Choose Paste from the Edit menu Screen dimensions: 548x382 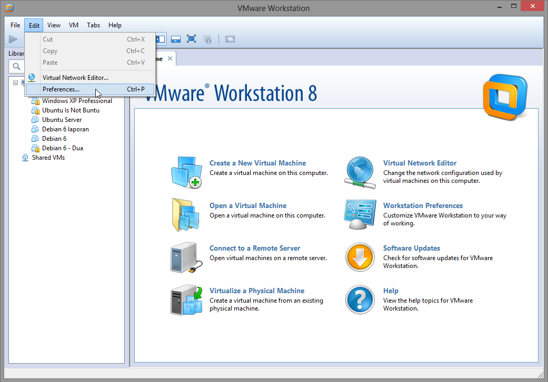[90, 63]
